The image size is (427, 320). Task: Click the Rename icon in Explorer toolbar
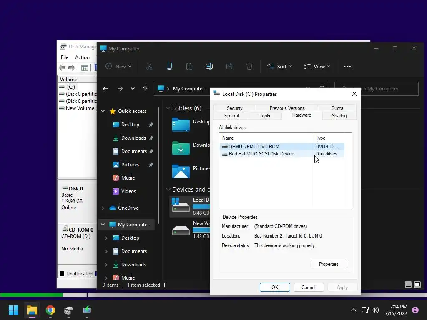click(x=209, y=66)
